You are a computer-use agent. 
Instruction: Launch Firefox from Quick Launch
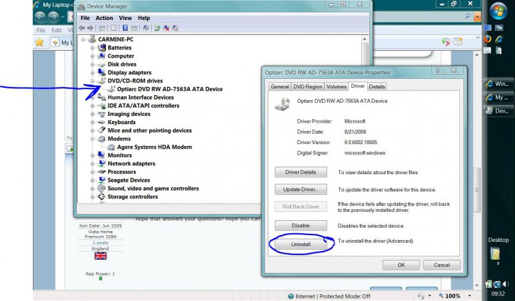point(488,39)
